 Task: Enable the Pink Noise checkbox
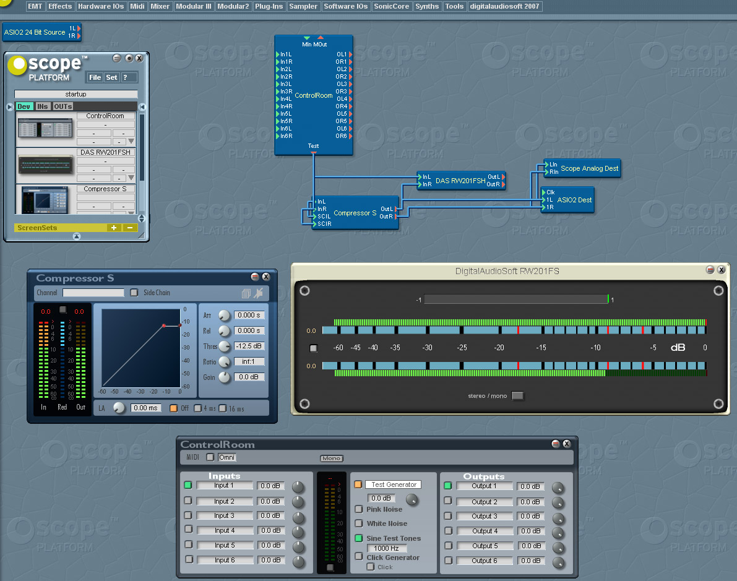pos(359,509)
